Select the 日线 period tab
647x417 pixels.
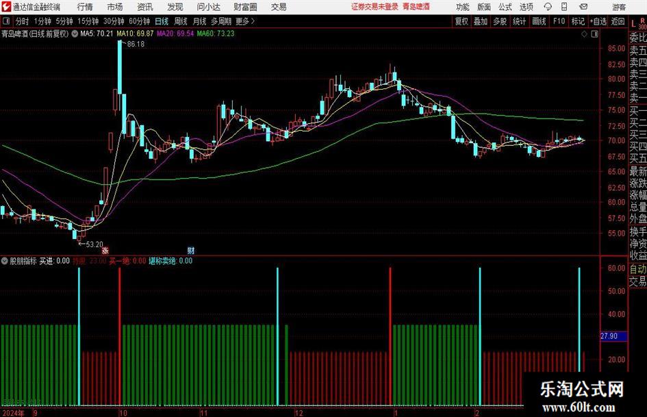162,21
